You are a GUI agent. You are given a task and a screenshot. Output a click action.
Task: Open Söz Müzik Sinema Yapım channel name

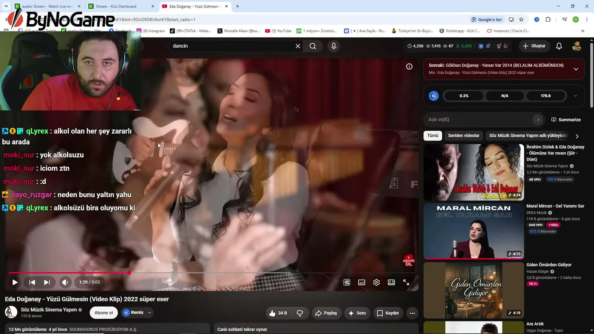(x=49, y=309)
